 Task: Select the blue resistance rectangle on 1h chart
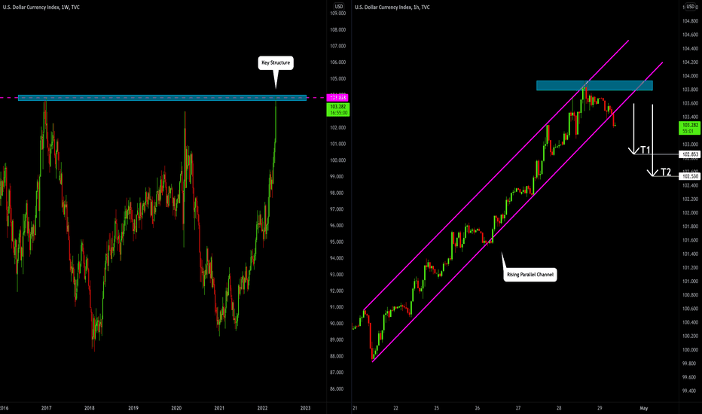594,86
